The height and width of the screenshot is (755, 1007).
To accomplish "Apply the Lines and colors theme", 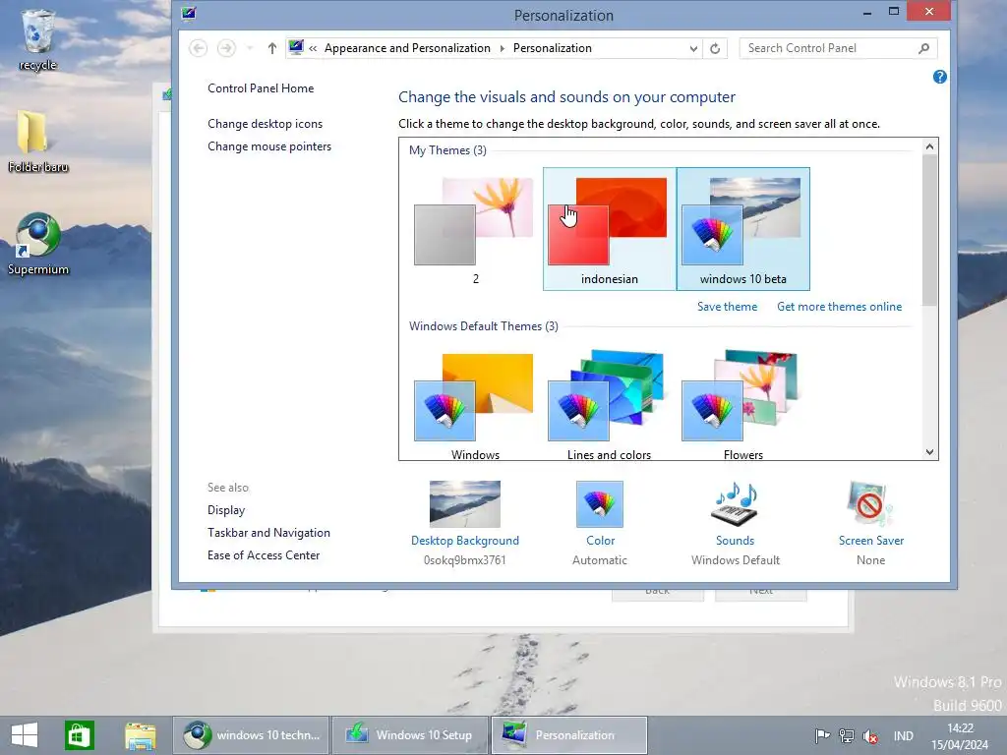I will (610, 404).
